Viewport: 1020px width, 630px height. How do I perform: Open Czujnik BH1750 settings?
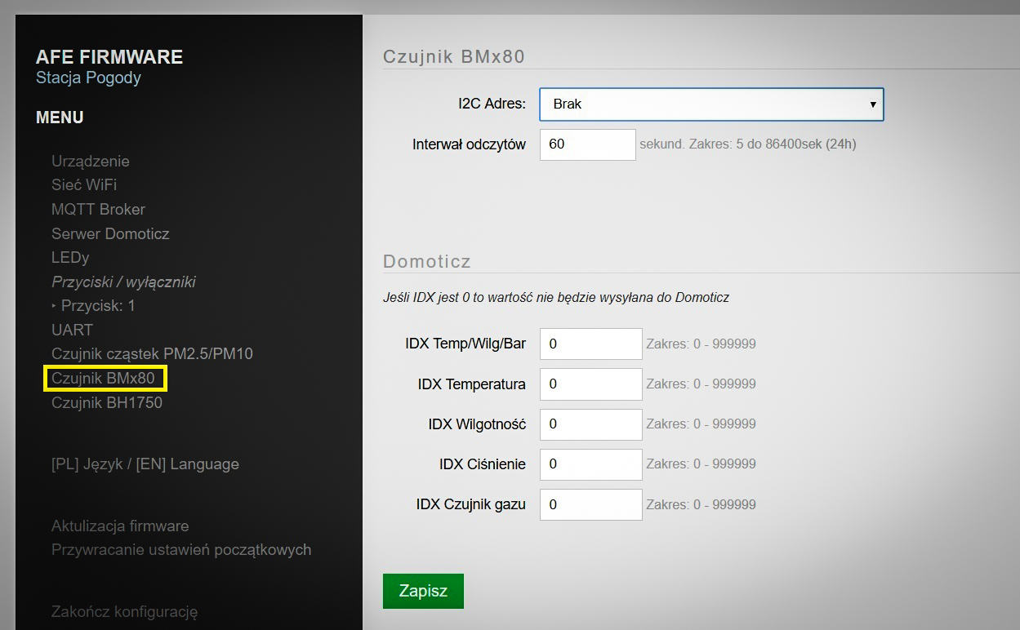coord(107,402)
